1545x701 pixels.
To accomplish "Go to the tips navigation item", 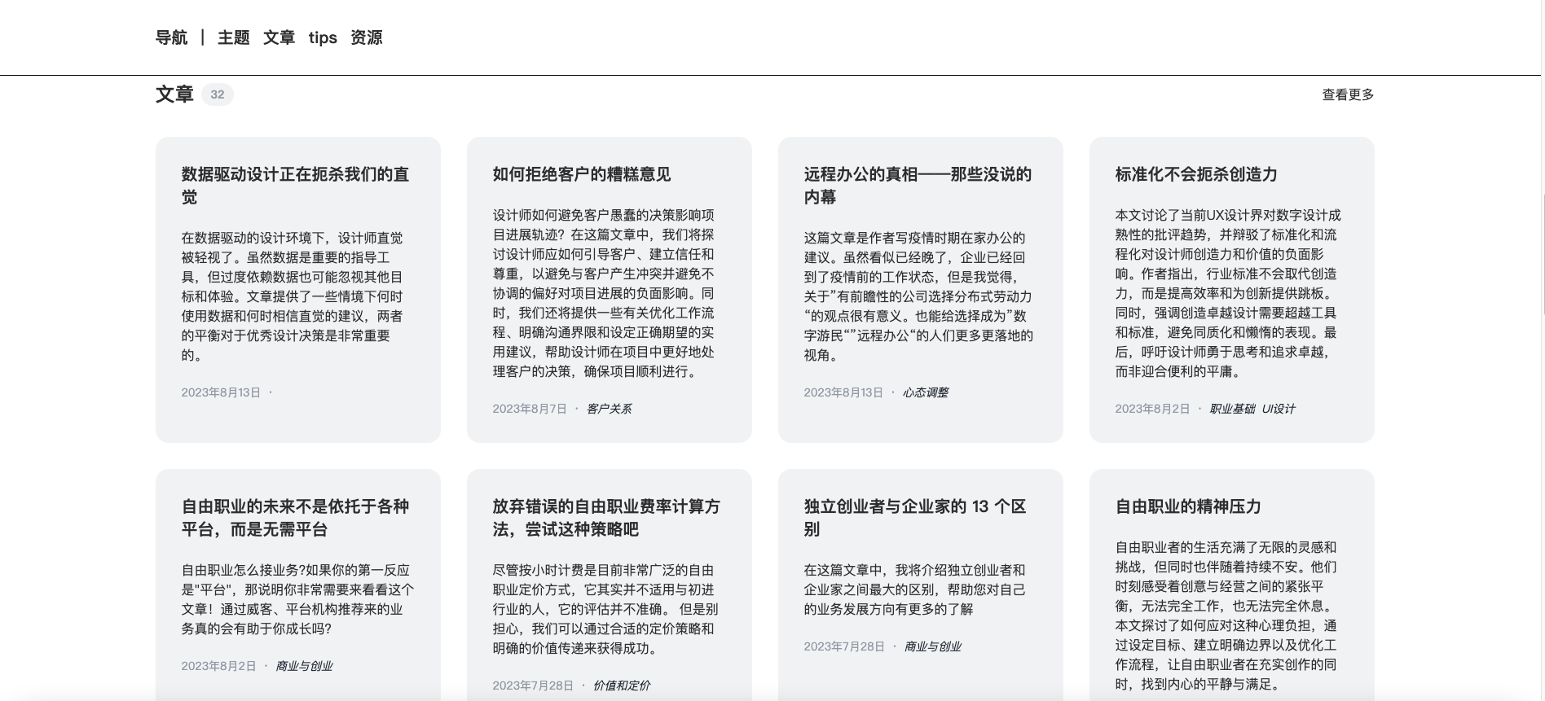I will 323,37.
